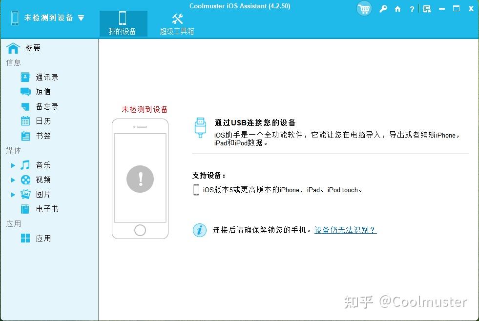The width and height of the screenshot is (479, 321).
Task: Click the registration key icon
Action: [383, 8]
